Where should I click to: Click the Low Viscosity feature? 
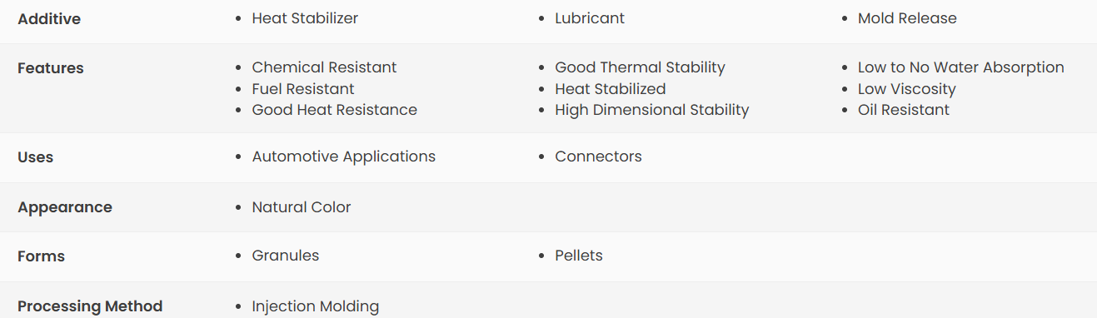[x=907, y=89]
